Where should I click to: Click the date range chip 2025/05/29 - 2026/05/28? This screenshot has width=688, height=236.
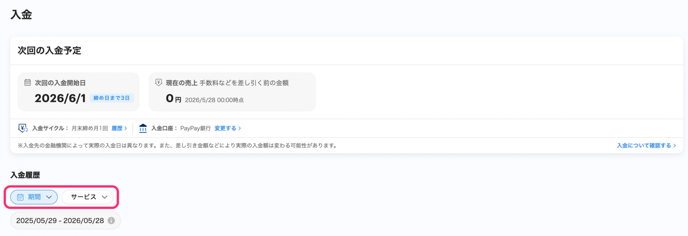pyautogui.click(x=65, y=220)
